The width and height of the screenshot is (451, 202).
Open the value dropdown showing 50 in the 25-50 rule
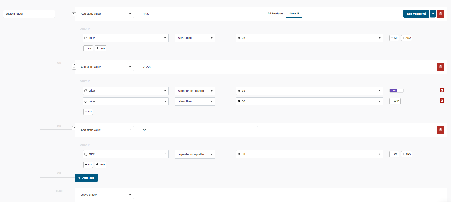click(309, 101)
